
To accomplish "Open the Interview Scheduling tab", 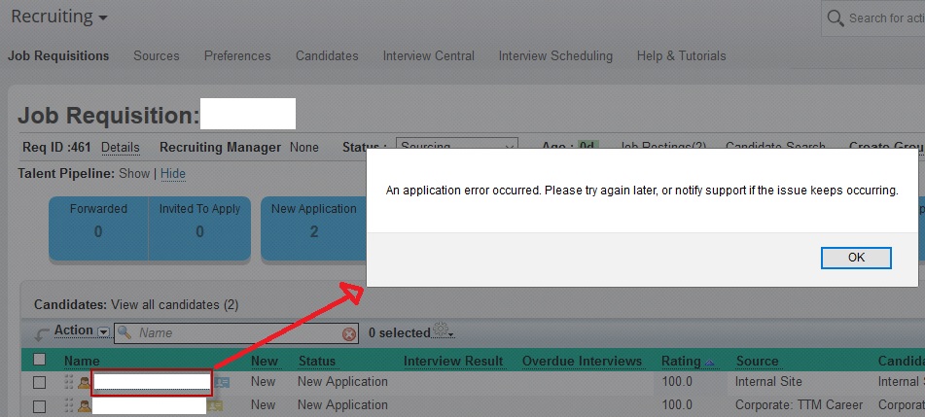I will point(555,56).
